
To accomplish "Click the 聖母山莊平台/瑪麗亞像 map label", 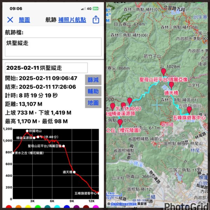I will tap(163, 80).
